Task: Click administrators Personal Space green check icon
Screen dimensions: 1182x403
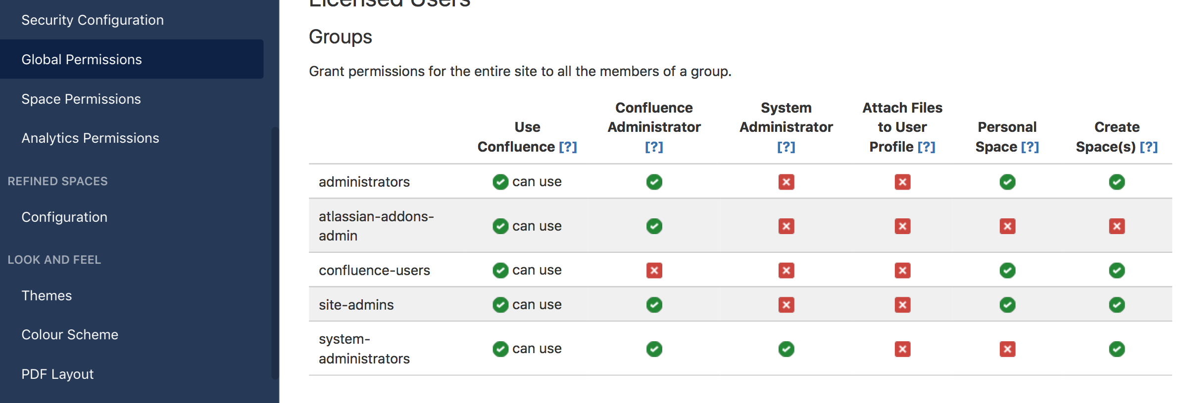Action: [x=1007, y=182]
